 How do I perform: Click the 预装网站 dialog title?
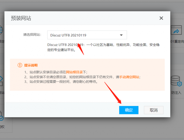[x=21, y=18]
